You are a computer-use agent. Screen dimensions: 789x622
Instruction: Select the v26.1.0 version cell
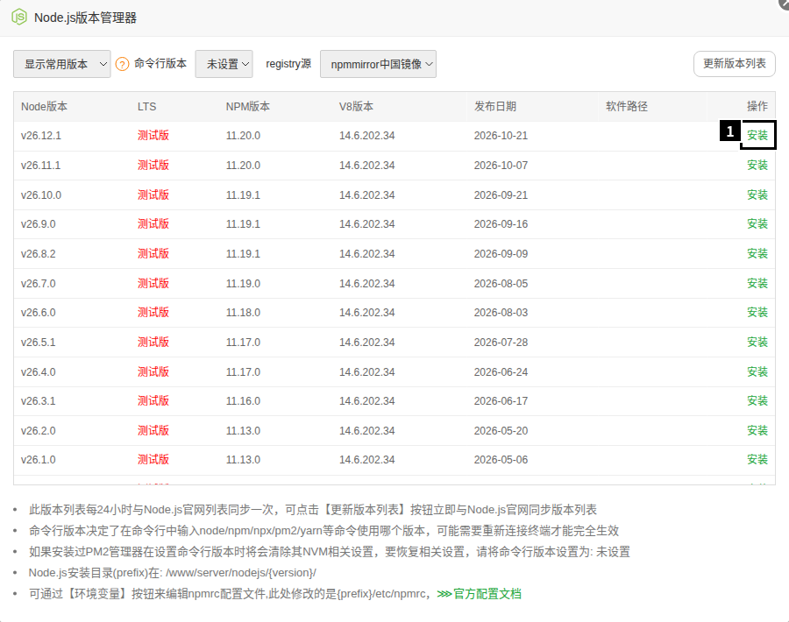pyautogui.click(x=39, y=460)
